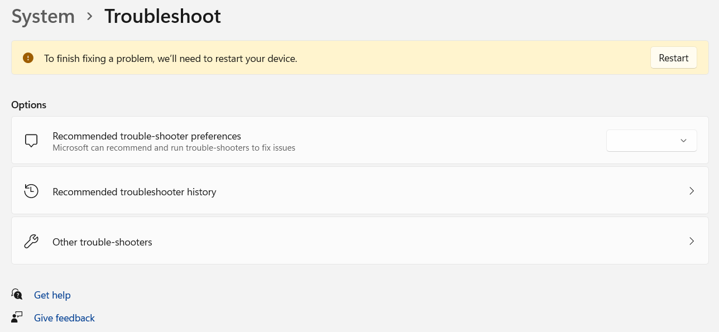Select the Troubleshoot page title
This screenshot has height=332, width=719.
coord(162,17)
